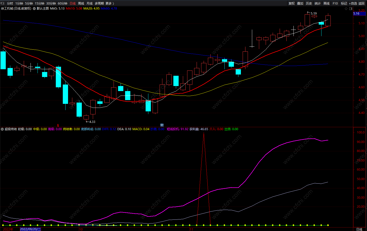Click the MA60: 4.78 indicator value
Image resolution: width=367 pixels, height=231 pixels.
(109, 9)
